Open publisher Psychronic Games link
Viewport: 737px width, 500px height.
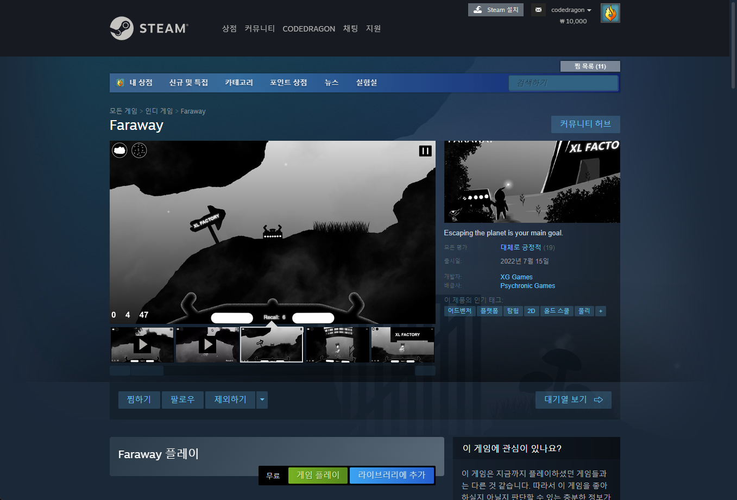[x=528, y=286]
